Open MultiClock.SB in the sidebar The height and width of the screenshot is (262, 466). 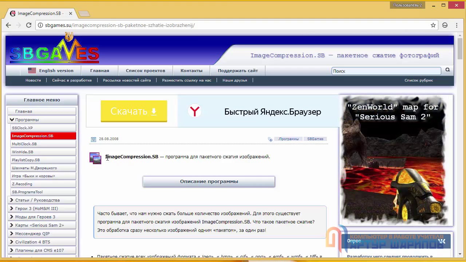tap(43, 144)
